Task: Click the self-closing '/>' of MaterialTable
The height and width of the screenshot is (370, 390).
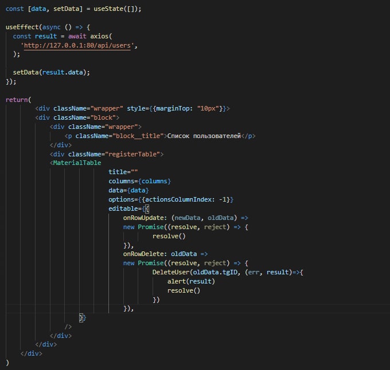Action: pyautogui.click(x=68, y=327)
